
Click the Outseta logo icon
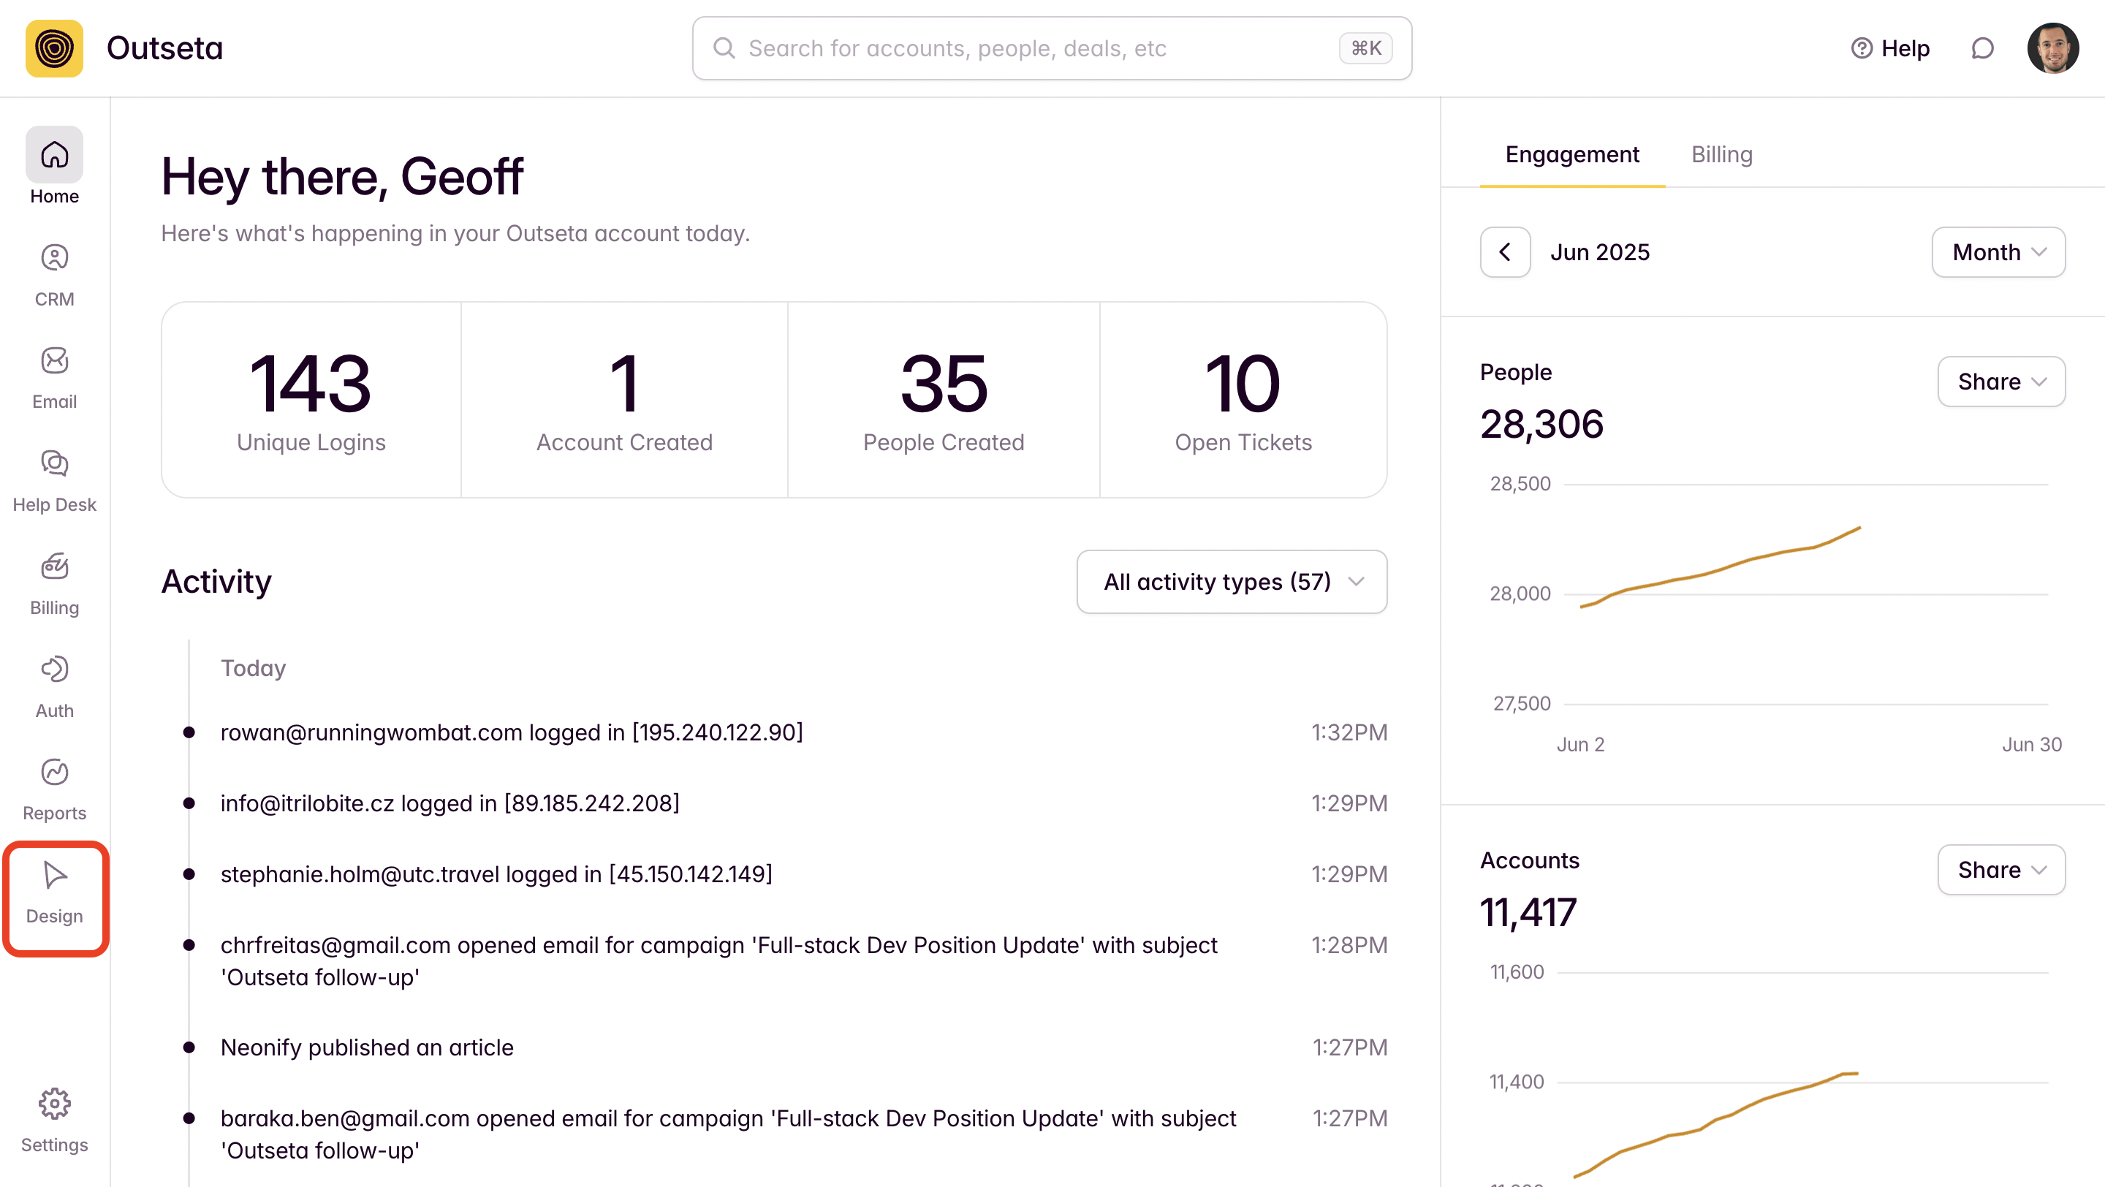click(x=54, y=48)
